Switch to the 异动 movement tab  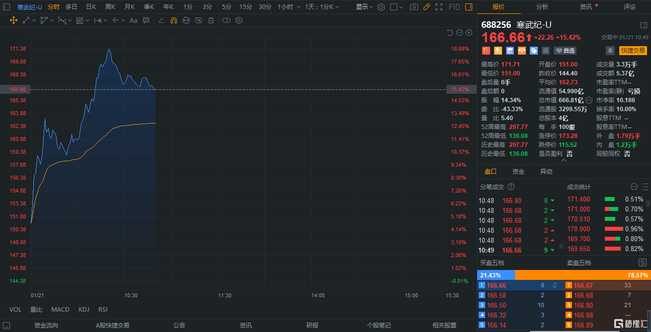click(x=546, y=172)
